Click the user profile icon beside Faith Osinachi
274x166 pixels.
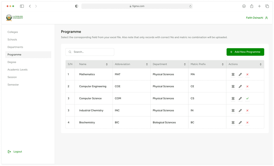click(x=266, y=18)
